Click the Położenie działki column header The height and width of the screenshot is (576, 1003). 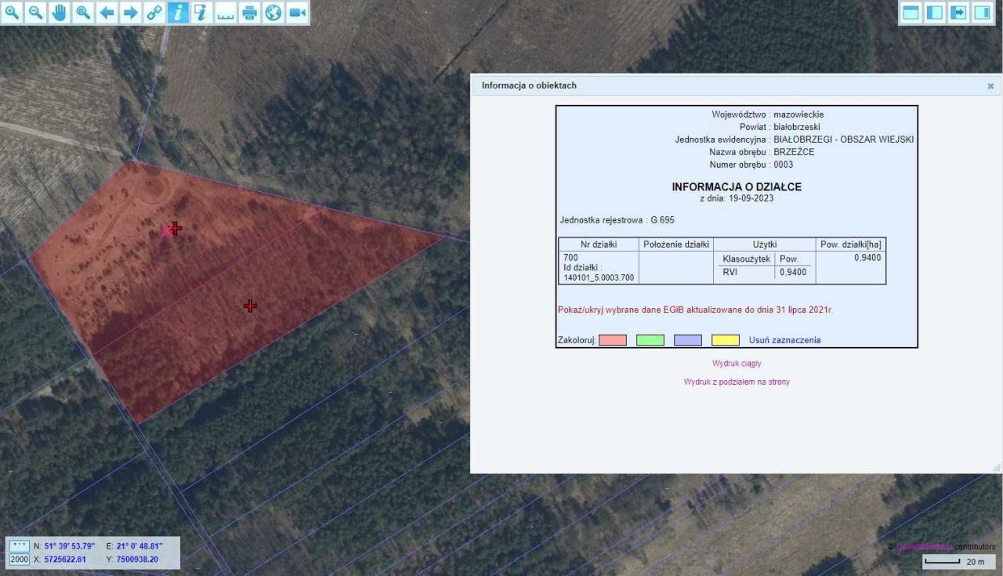pos(676,245)
